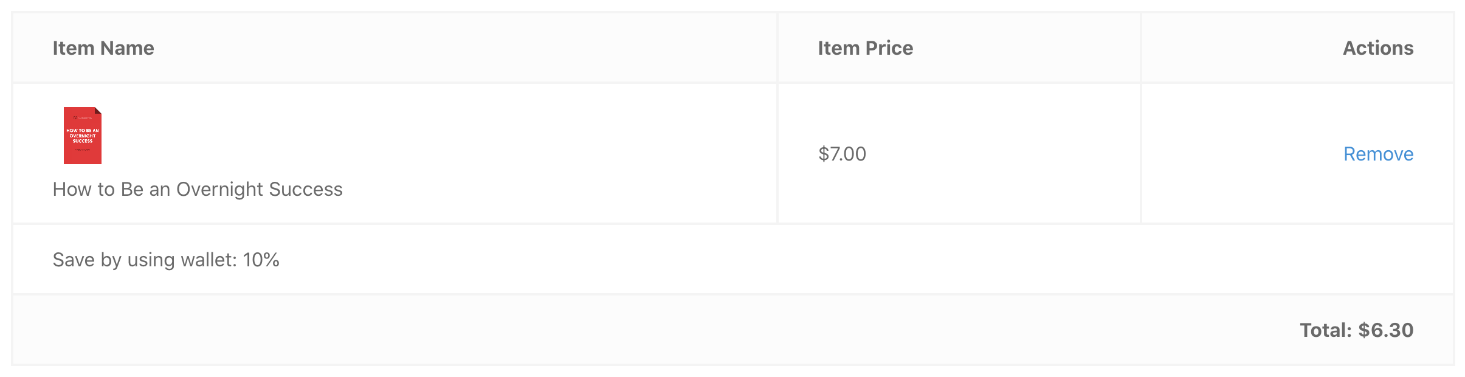Screen dimensions: 1465x377
Task: Click the word Name in the column header
Action: point(127,48)
